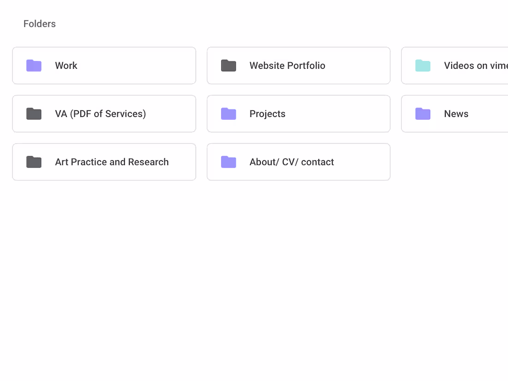This screenshot has width=508, height=381.
Task: Open the About/ CV/ contact folder
Action: [x=298, y=162]
